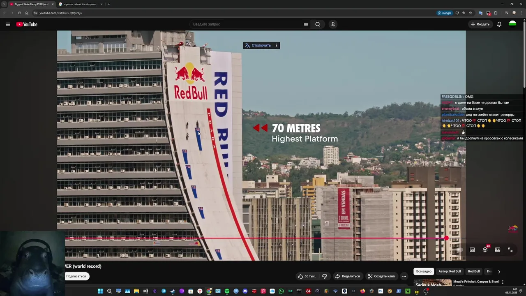The image size is (526, 296).
Task: Reload the page
Action: click(x=19, y=13)
